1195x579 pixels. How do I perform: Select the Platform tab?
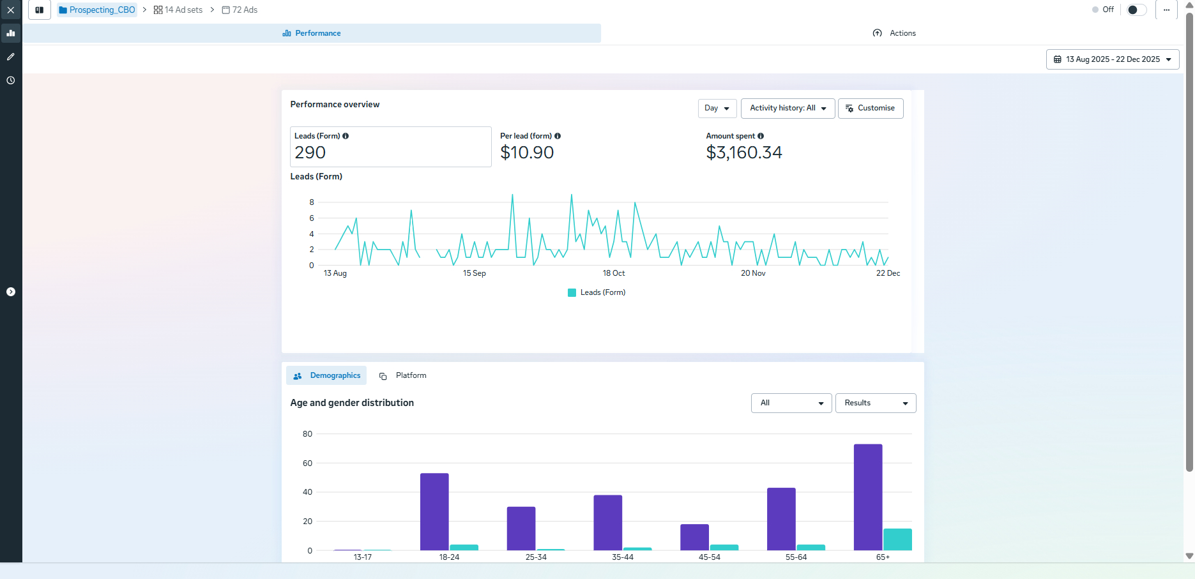402,375
